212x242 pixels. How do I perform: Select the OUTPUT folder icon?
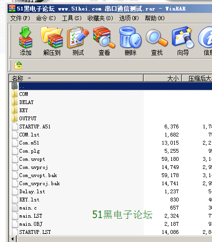click(x=15, y=118)
